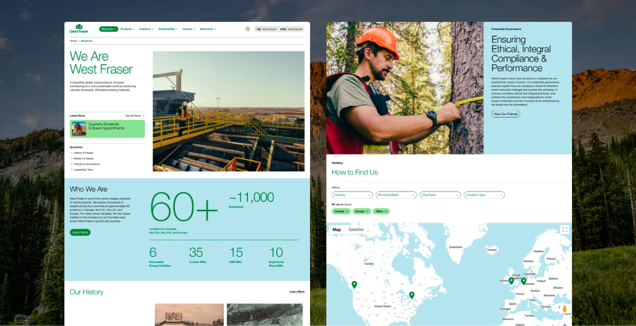Image resolution: width=636 pixels, height=326 pixels.
Task: Click Greenland label on the map
Action: click(456, 247)
